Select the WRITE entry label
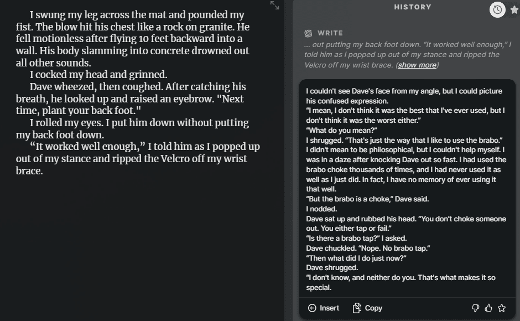520x321 pixels. point(330,33)
